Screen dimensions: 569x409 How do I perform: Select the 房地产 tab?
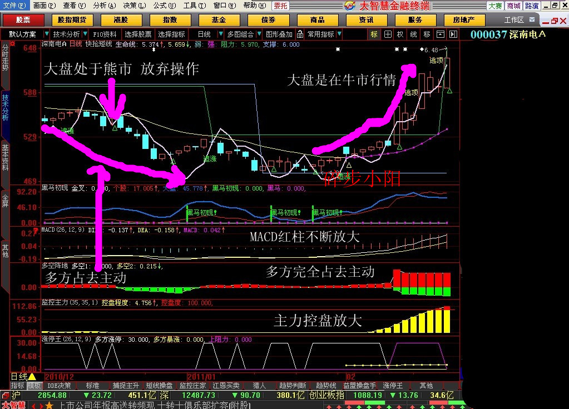pos(464,20)
